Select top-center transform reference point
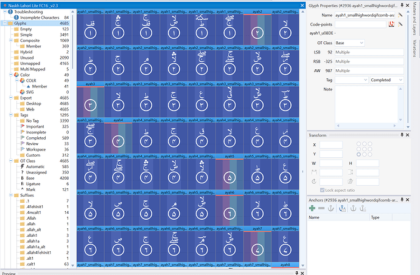This screenshot has height=275, width=420. pyautogui.click(x=364, y=144)
